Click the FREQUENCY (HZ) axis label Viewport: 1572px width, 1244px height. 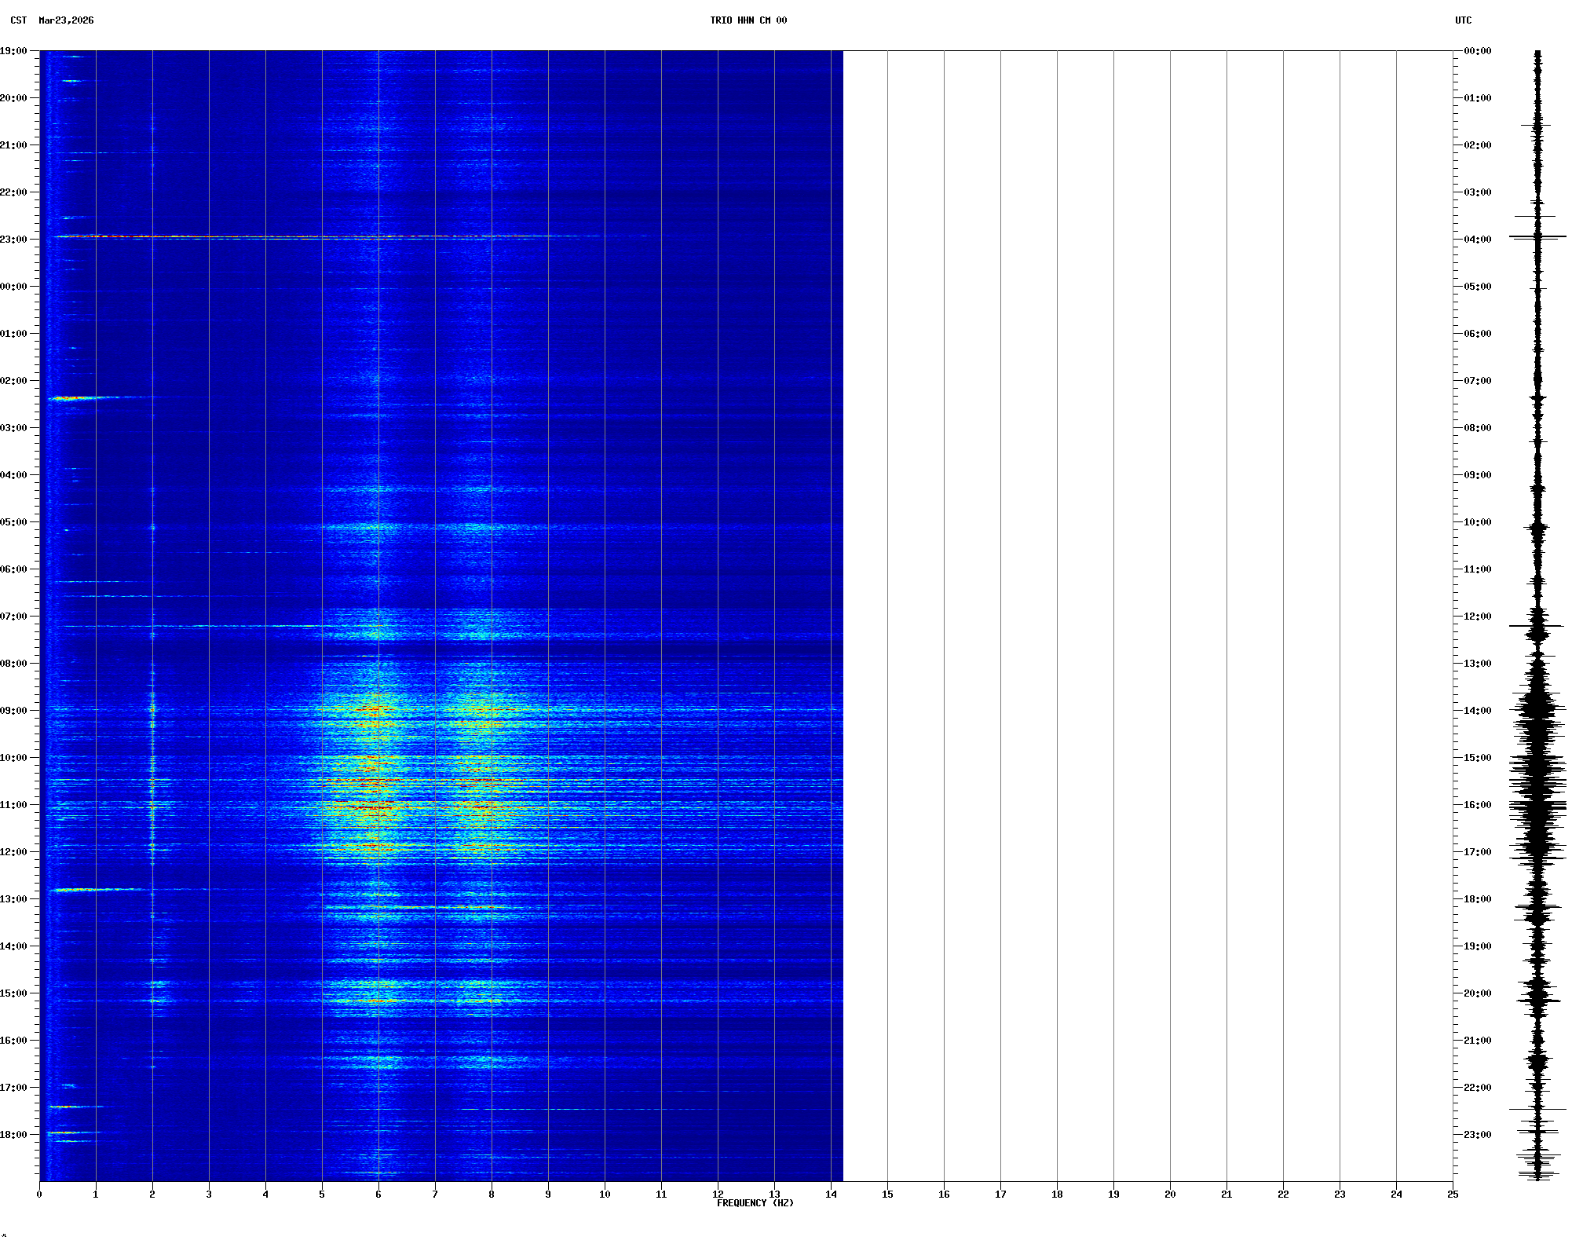coord(755,1203)
